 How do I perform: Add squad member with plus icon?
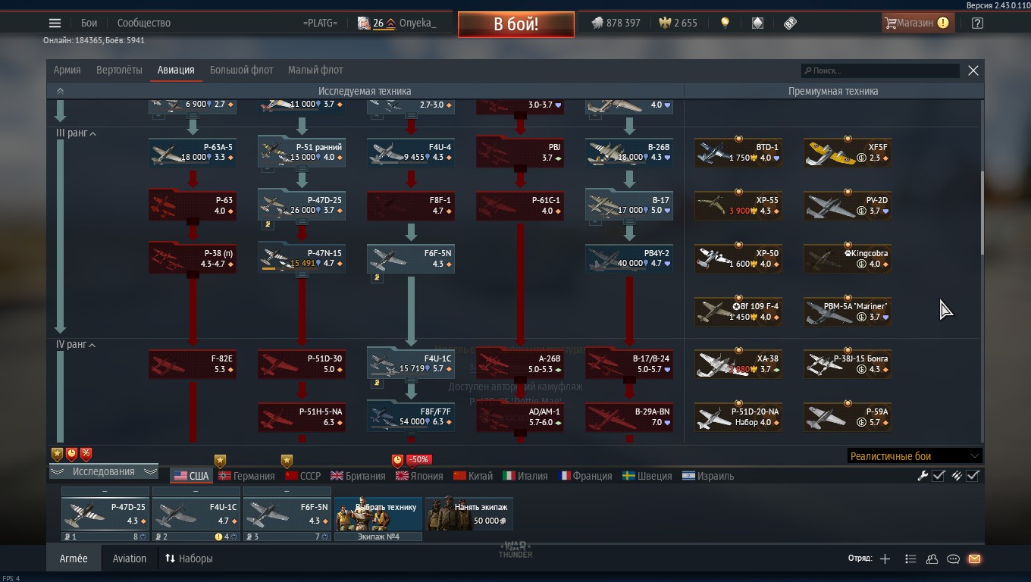(885, 559)
